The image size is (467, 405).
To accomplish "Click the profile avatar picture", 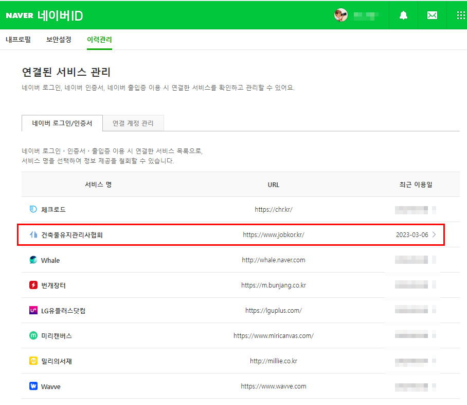I will 340,15.
